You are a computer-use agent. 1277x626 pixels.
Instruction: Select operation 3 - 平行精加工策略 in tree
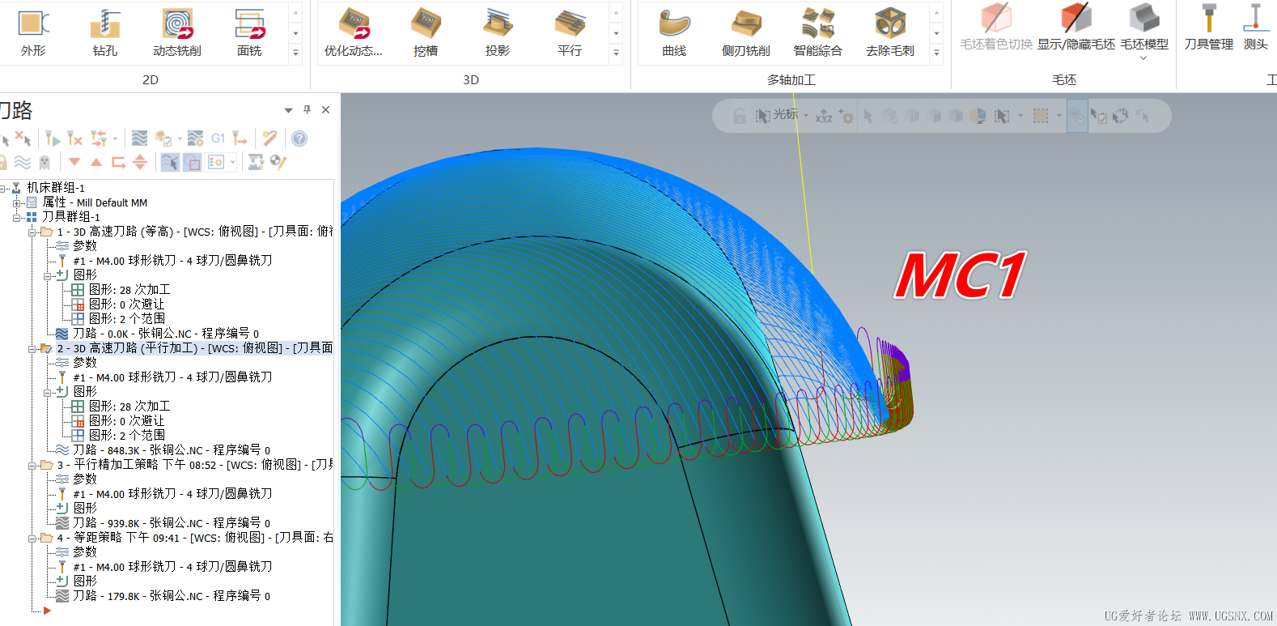pyautogui.click(x=194, y=465)
